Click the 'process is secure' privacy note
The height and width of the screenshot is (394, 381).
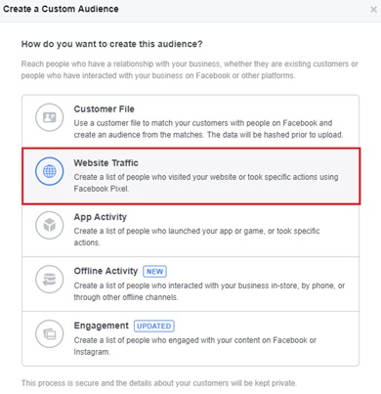pos(159,383)
